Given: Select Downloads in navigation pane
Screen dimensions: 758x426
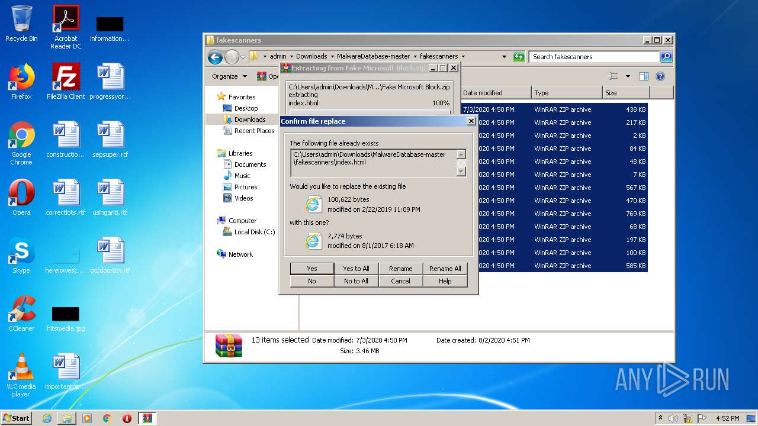Looking at the screenshot, I should [x=249, y=120].
